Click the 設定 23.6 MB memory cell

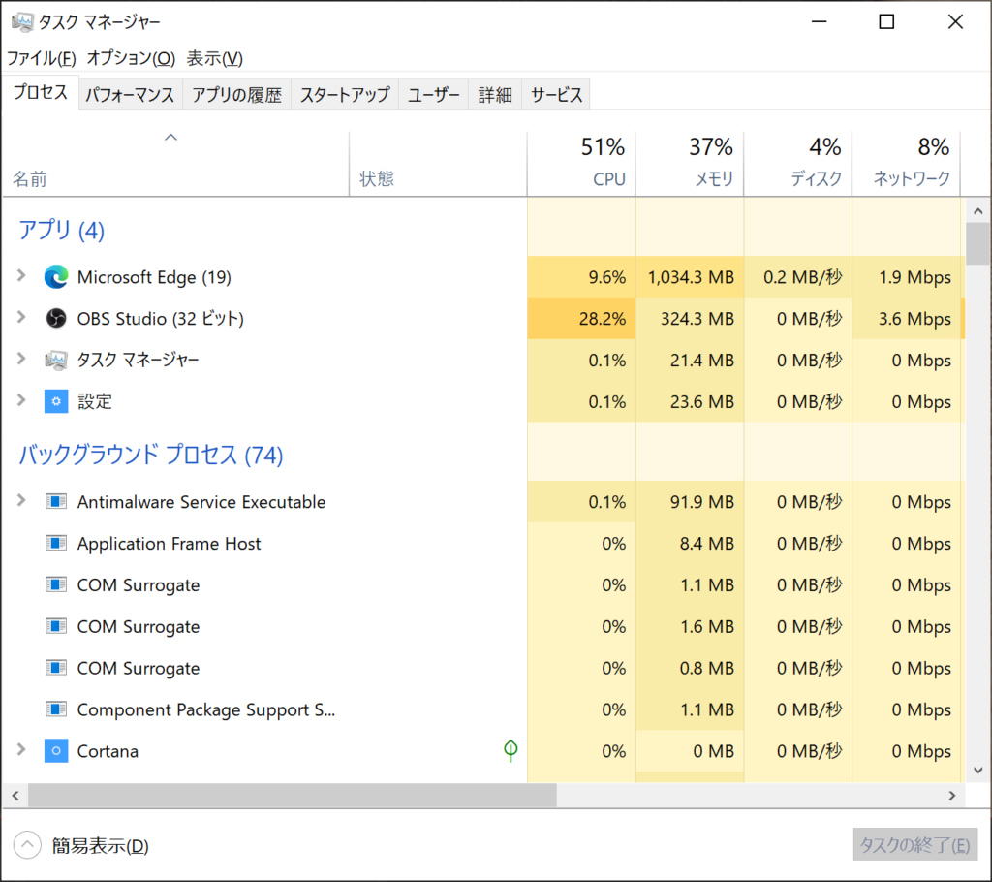point(690,401)
